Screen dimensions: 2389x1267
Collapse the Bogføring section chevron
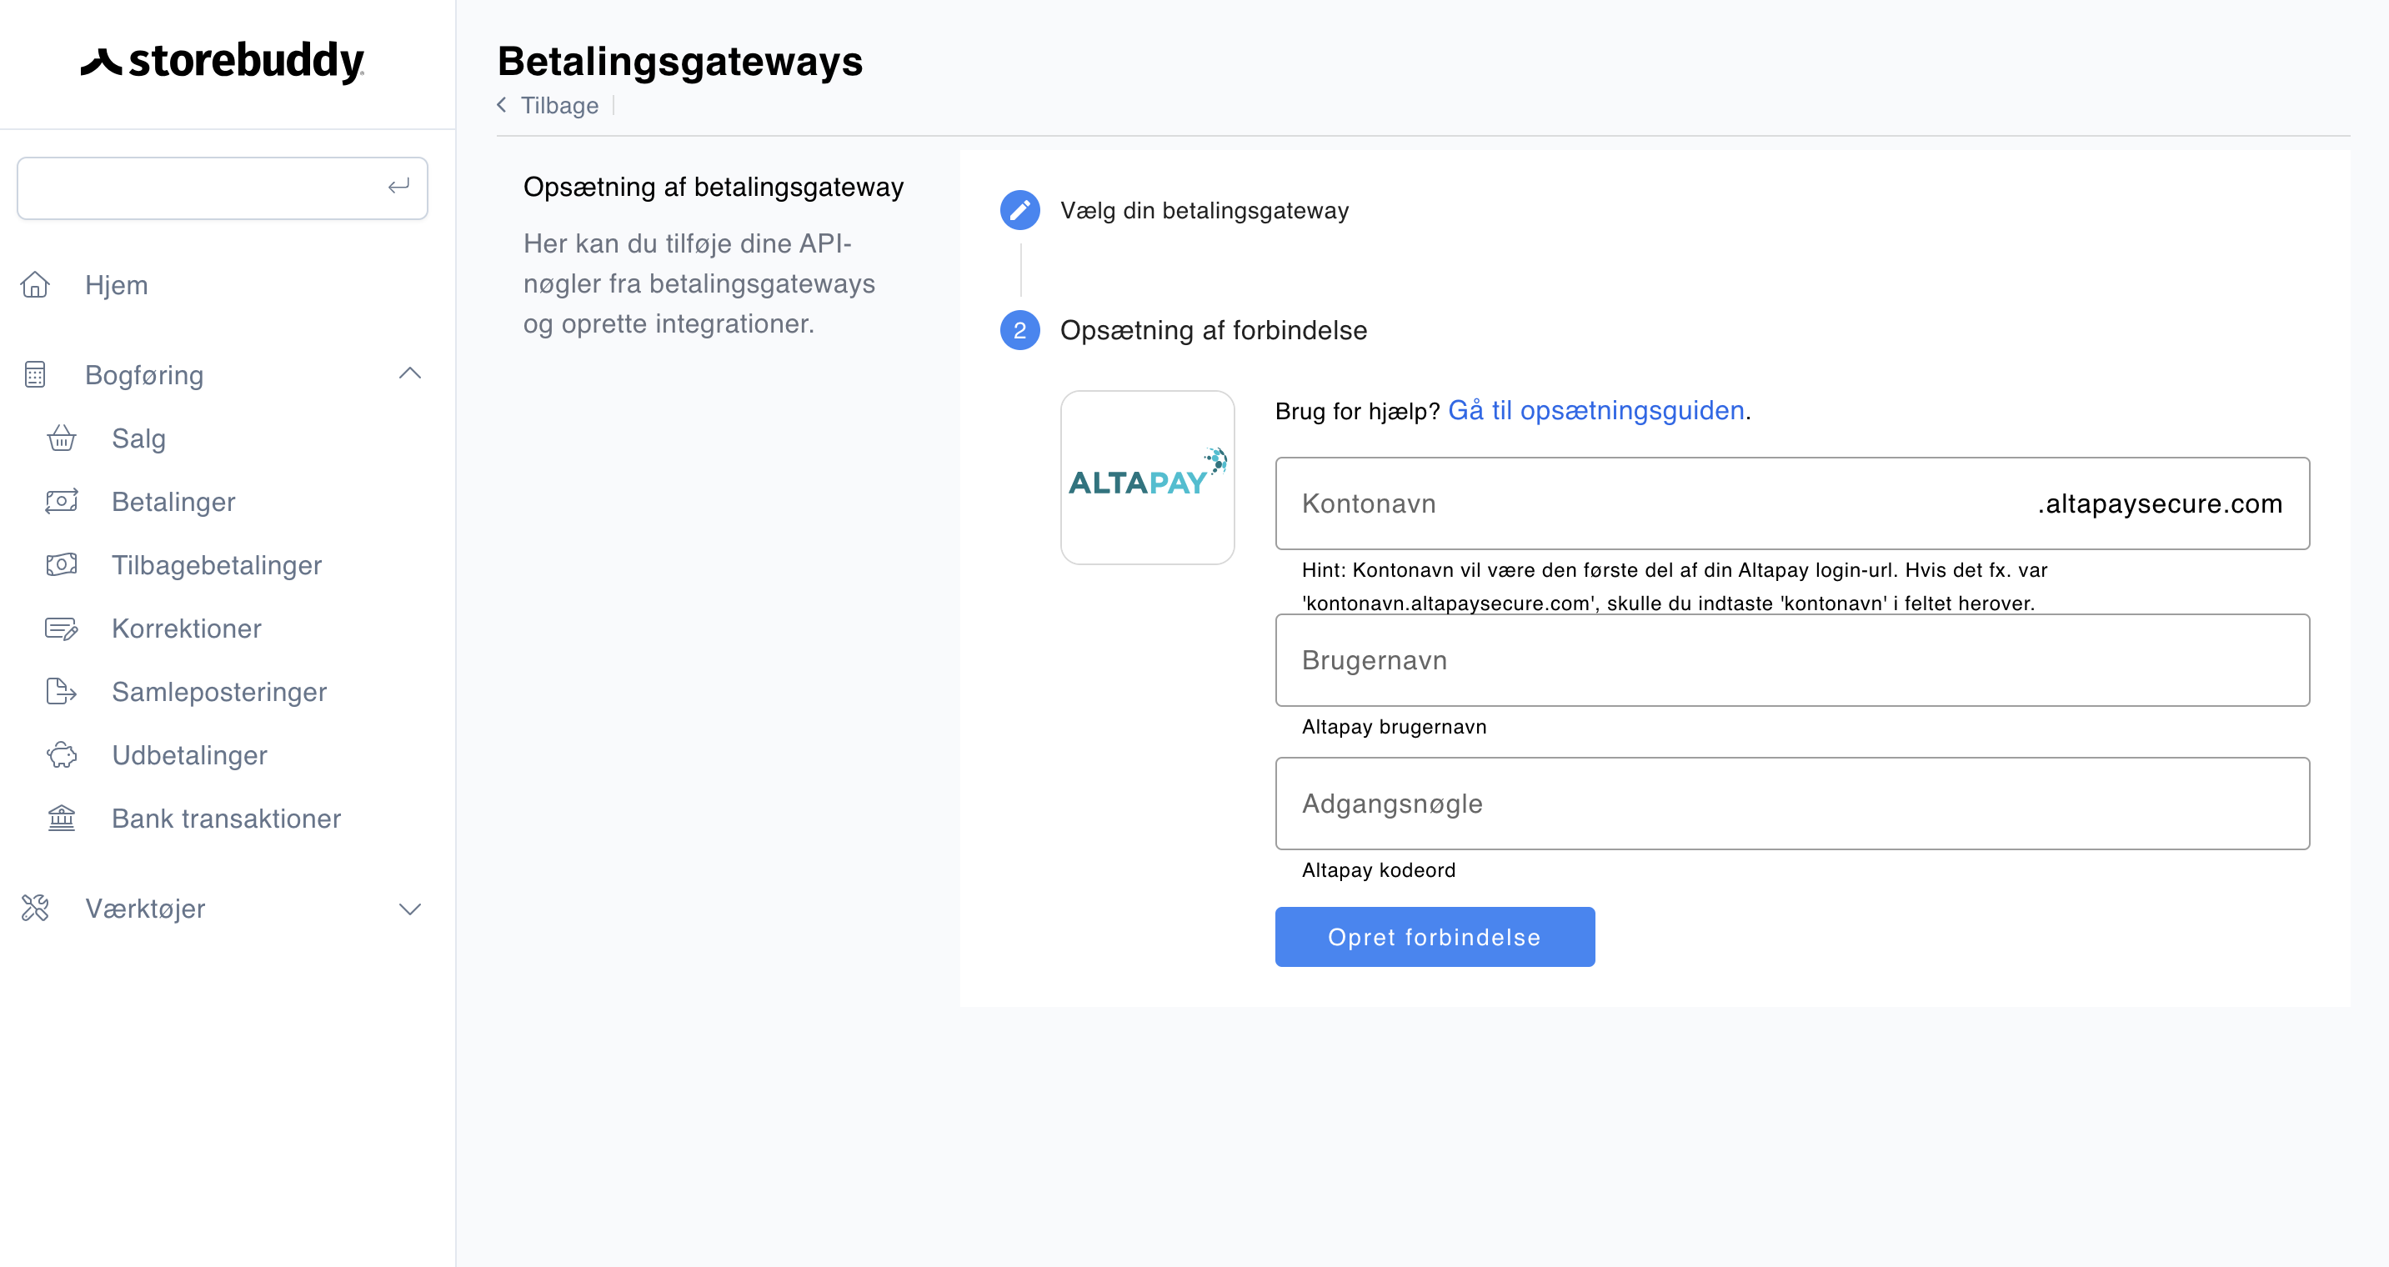pos(410,373)
